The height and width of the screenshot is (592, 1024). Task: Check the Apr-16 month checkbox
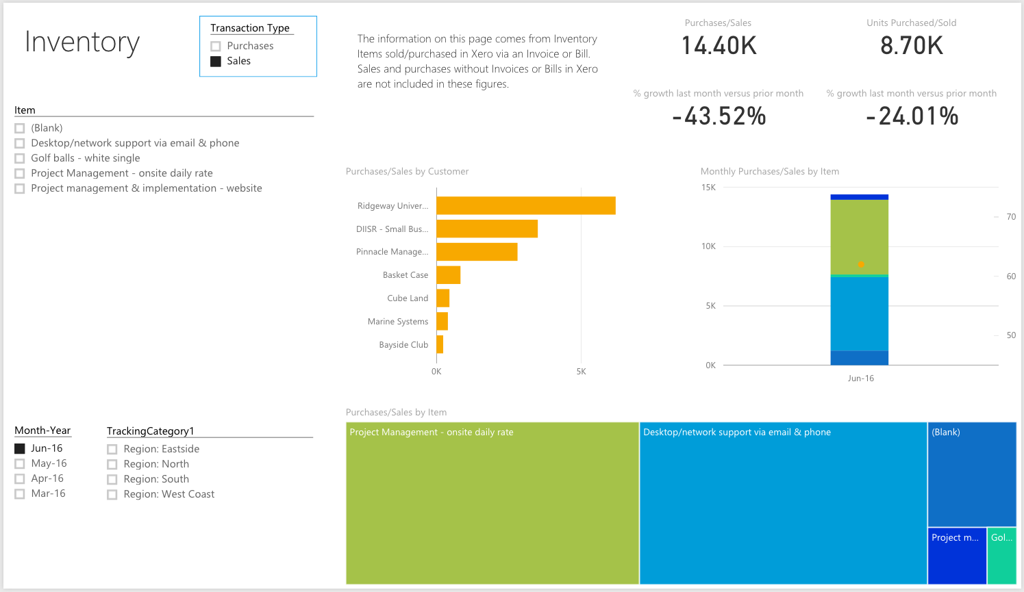point(20,478)
